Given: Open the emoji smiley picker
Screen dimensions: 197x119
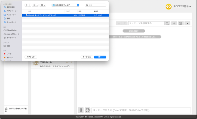Looking at the screenshot, I should point(88,110).
